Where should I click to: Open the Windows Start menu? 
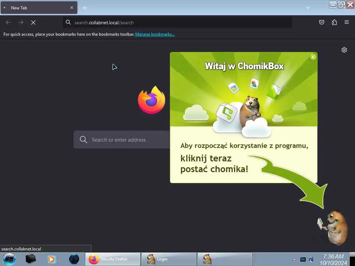[9, 259]
